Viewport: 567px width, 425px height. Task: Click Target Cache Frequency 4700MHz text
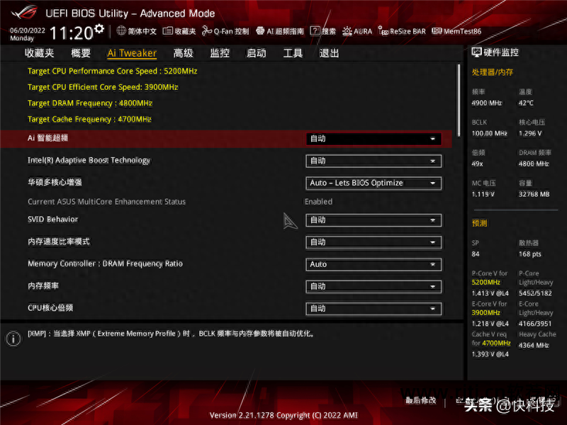[89, 119]
